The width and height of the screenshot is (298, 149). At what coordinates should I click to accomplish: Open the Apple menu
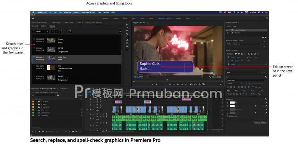[x=33, y=12]
